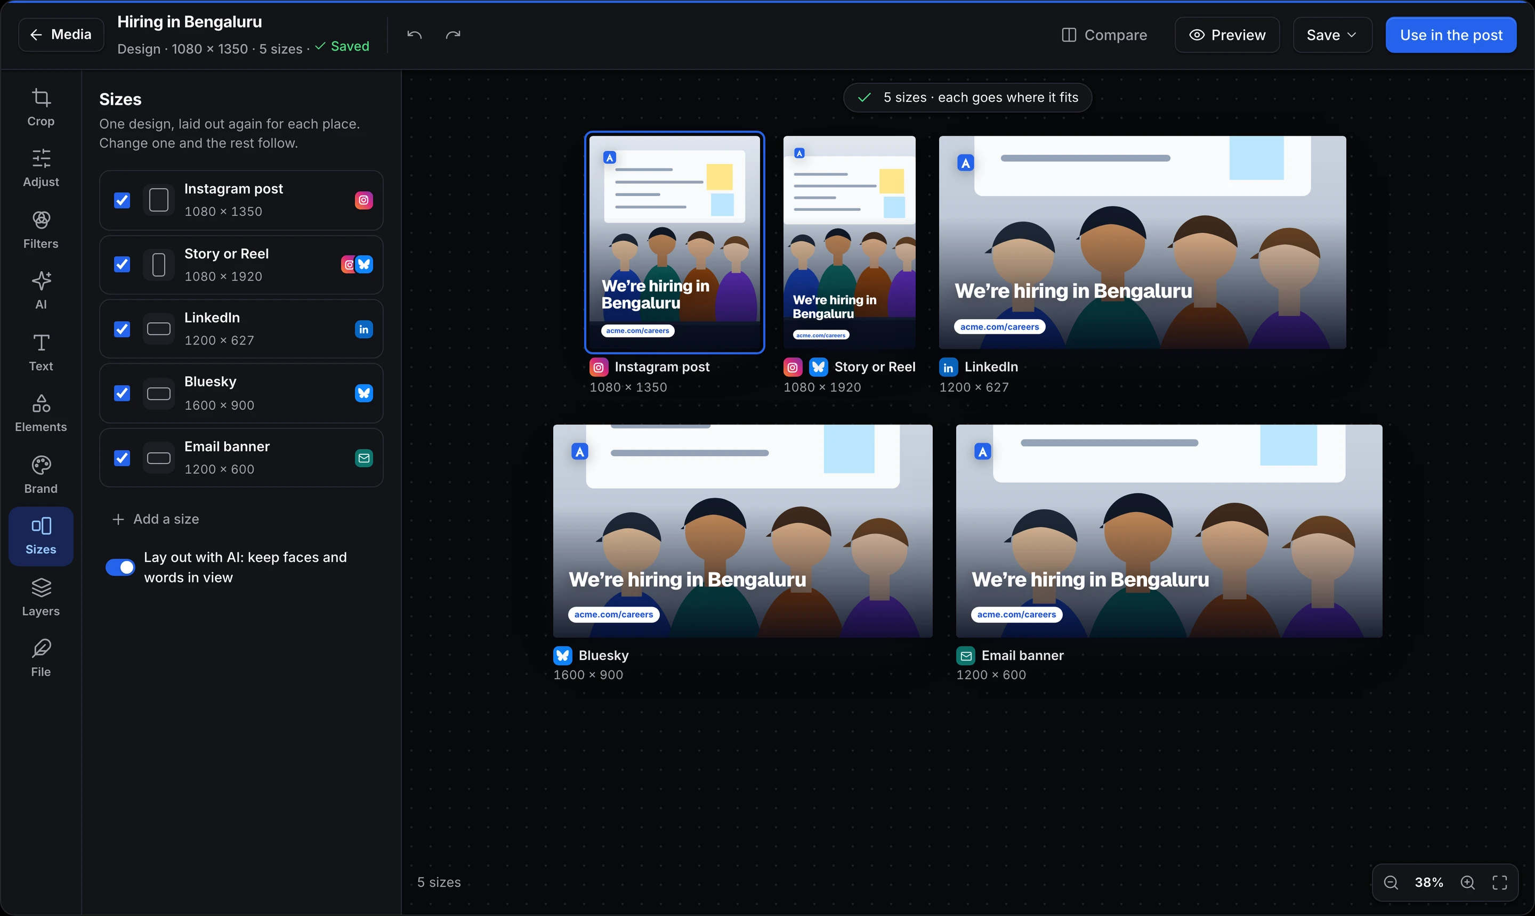Open the AI sparkle tool

pos(41,290)
